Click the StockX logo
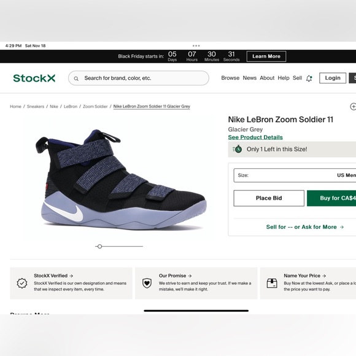Image resolution: width=356 pixels, height=356 pixels. click(34, 78)
